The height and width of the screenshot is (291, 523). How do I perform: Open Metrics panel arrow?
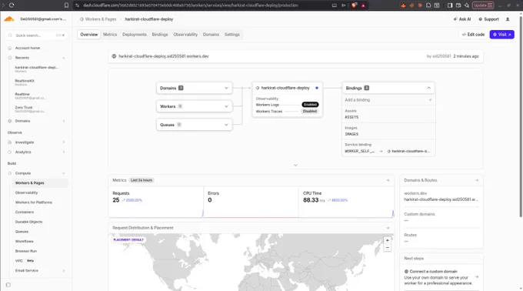point(388,180)
